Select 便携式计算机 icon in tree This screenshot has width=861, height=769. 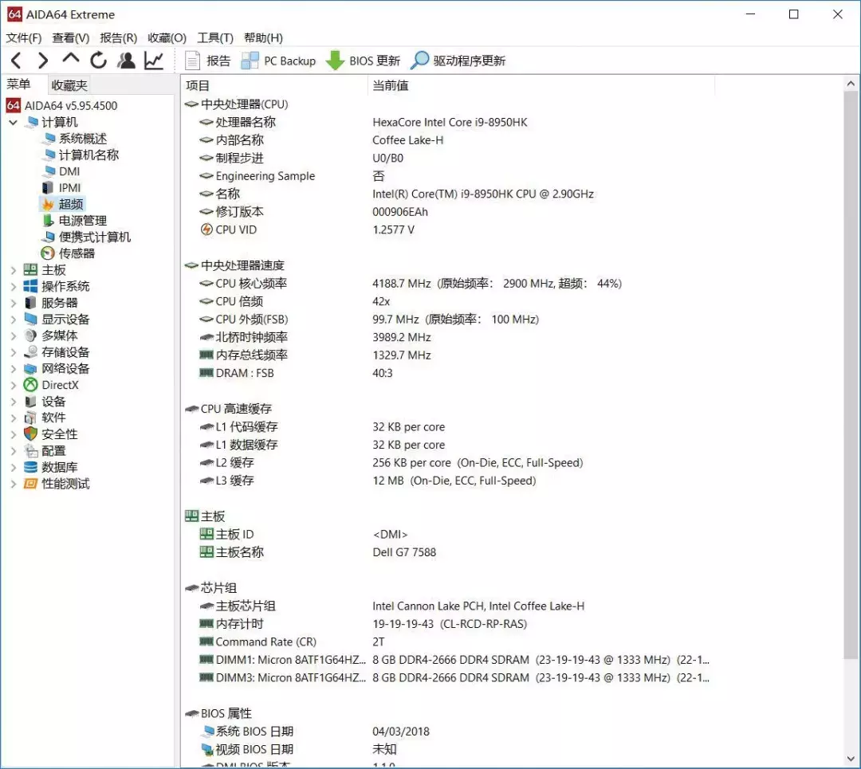pos(49,237)
